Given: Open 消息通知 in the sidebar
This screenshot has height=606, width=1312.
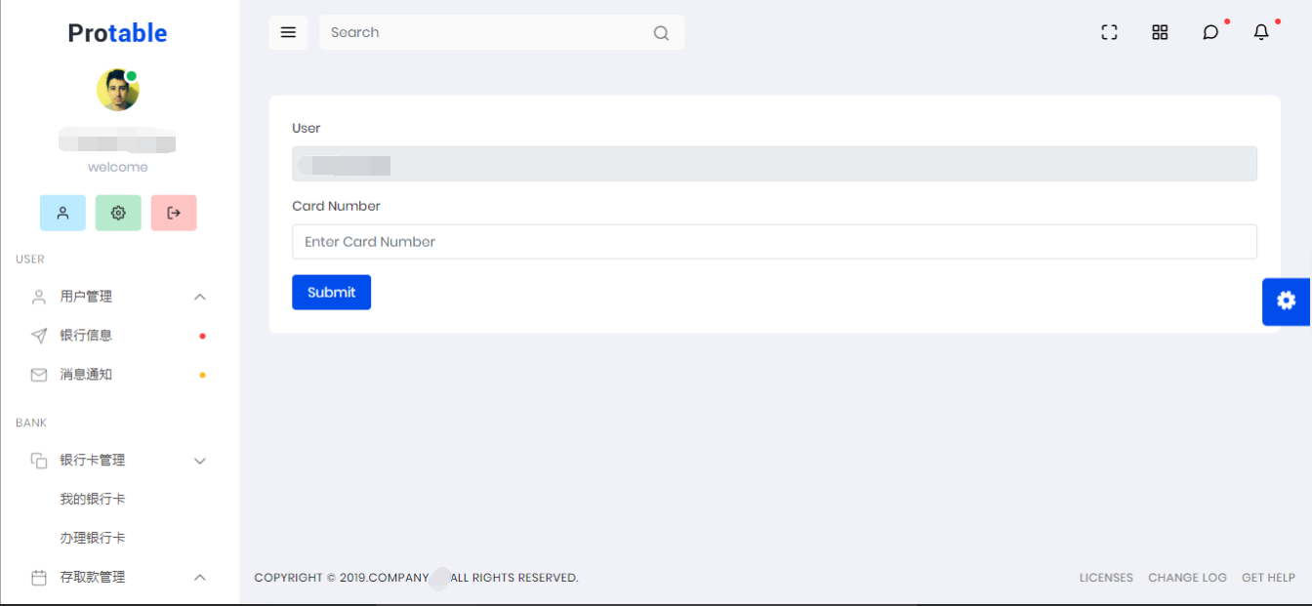Looking at the screenshot, I should click(88, 374).
